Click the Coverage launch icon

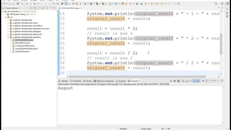(x=97, y=4)
